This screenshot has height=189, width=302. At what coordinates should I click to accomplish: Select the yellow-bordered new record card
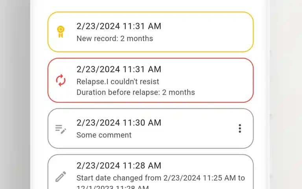pyautogui.click(x=151, y=32)
